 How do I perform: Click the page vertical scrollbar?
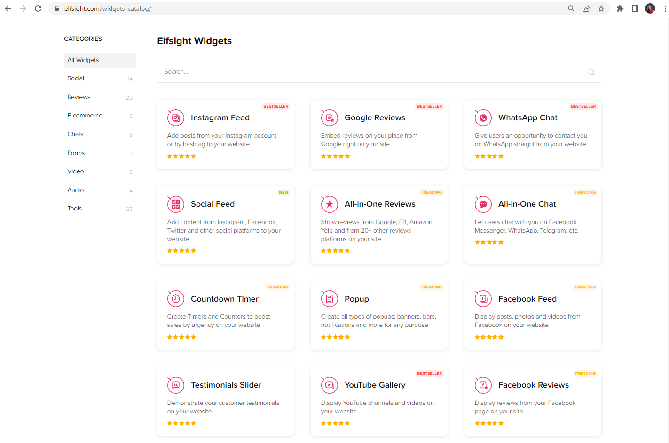(668, 61)
